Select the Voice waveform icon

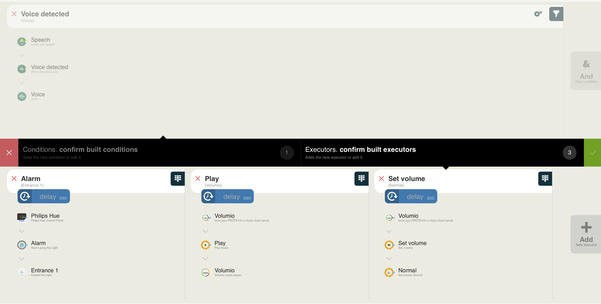[x=22, y=96]
